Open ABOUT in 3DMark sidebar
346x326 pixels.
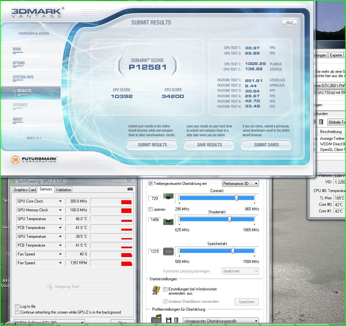18,119
